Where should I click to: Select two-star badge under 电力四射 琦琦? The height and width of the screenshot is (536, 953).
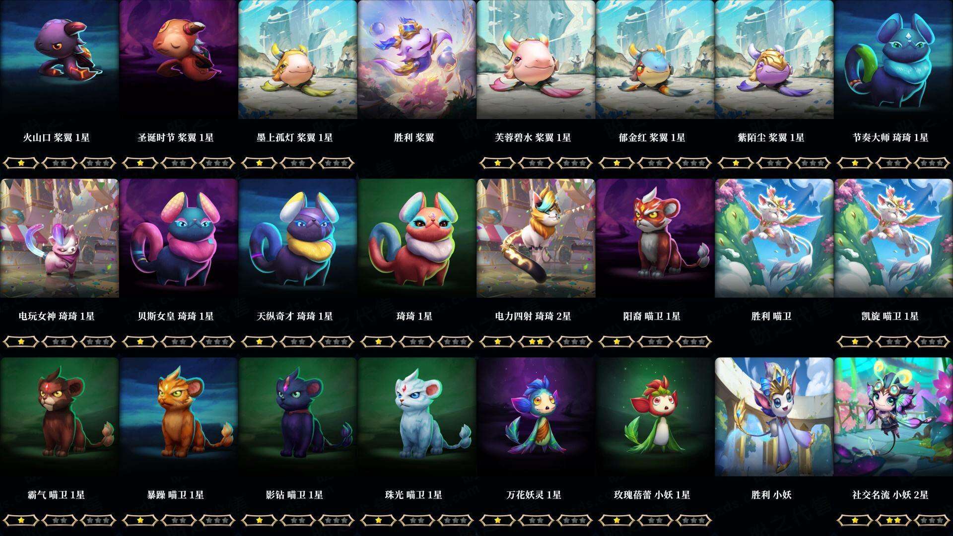tap(536, 341)
